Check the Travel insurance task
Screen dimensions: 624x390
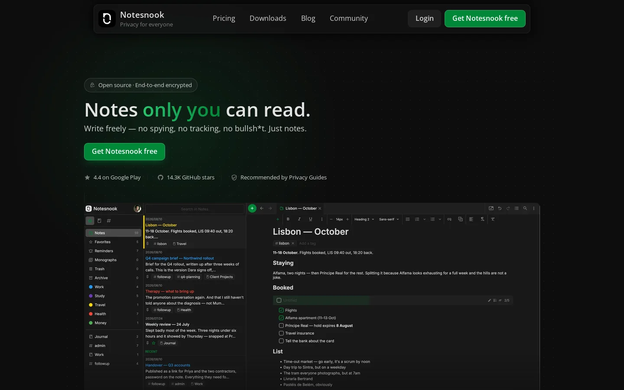[x=281, y=333]
